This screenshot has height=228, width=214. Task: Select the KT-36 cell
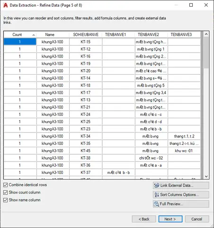86,165
